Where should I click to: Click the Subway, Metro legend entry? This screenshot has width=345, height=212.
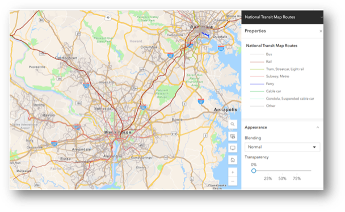point(277,77)
